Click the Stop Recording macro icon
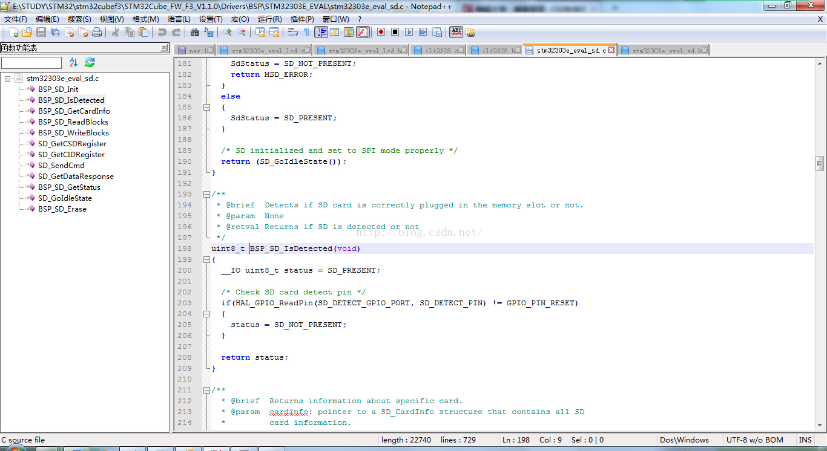Screen dimensions: 827x451 click(x=395, y=32)
